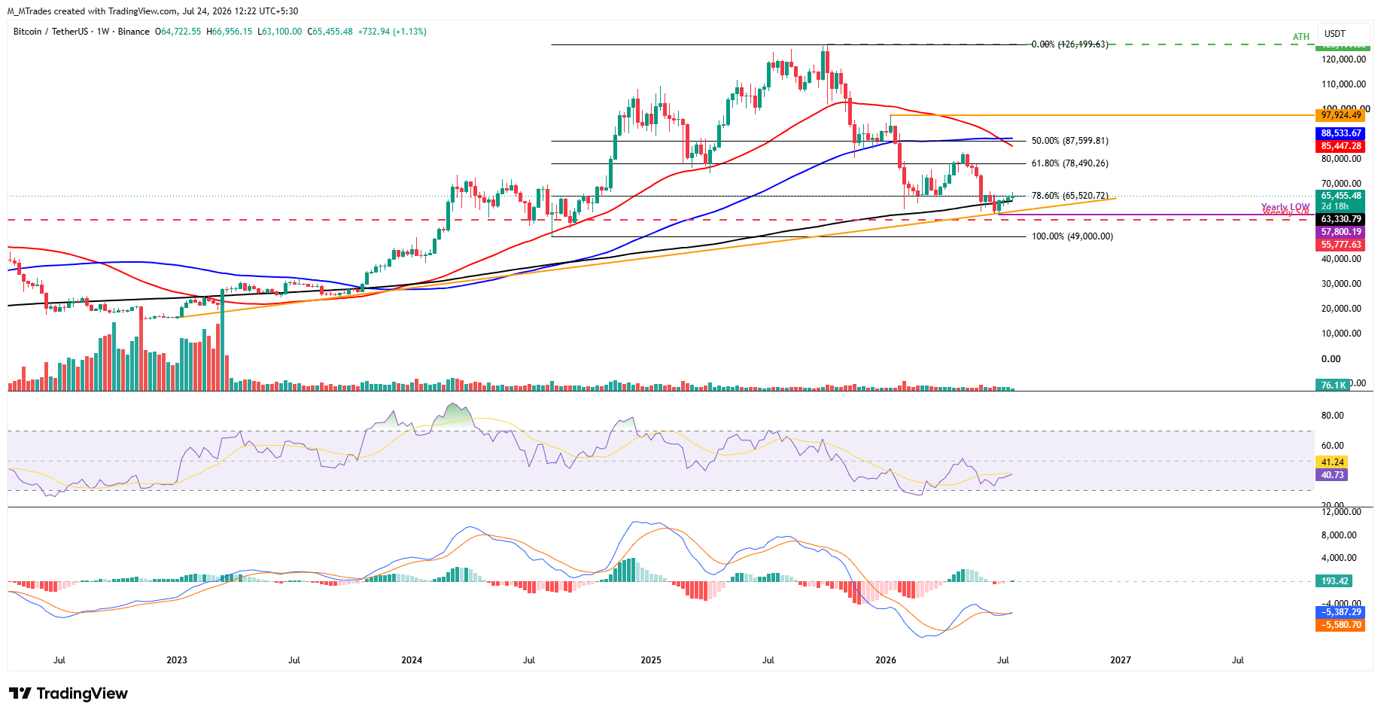Click 80,000.00 on the price axis
The image size is (1381, 716).
[1341, 159]
